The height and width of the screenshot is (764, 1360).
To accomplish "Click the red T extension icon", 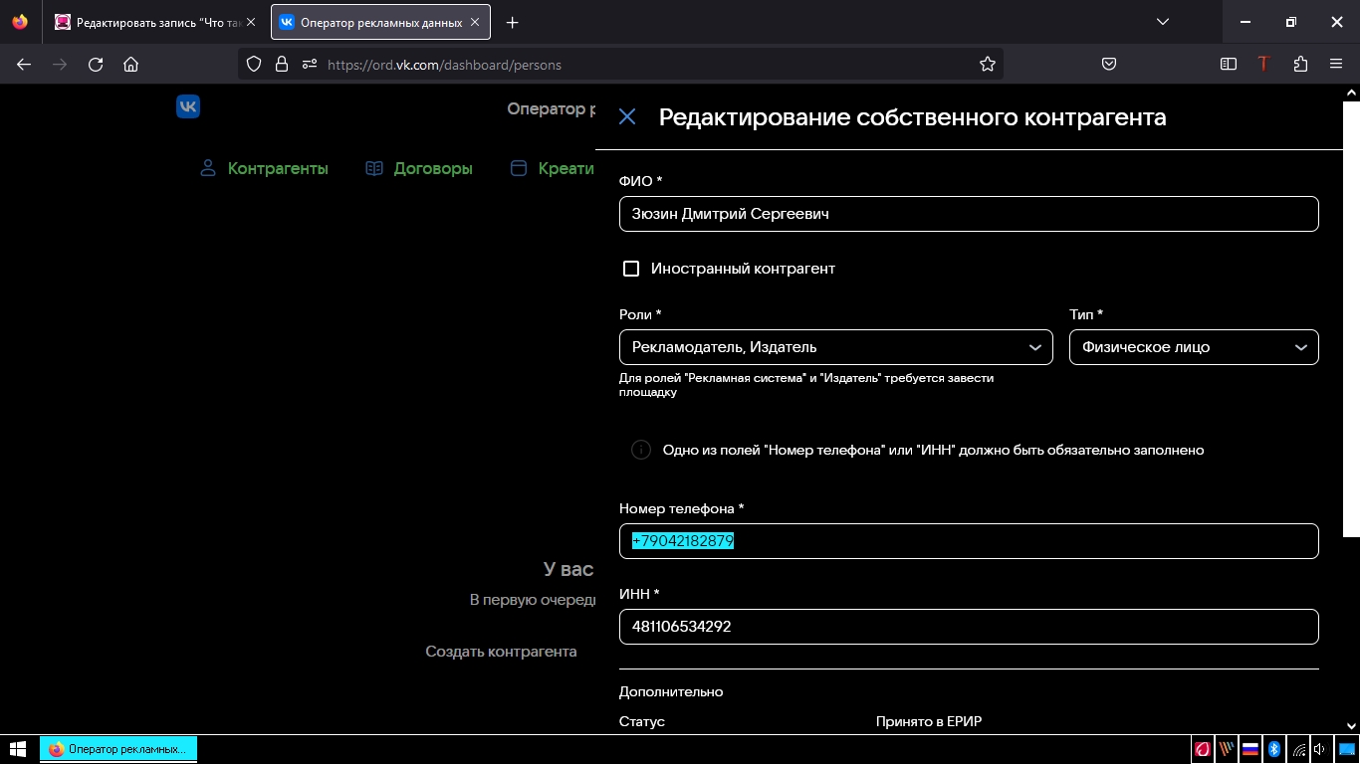I will 1264,65.
